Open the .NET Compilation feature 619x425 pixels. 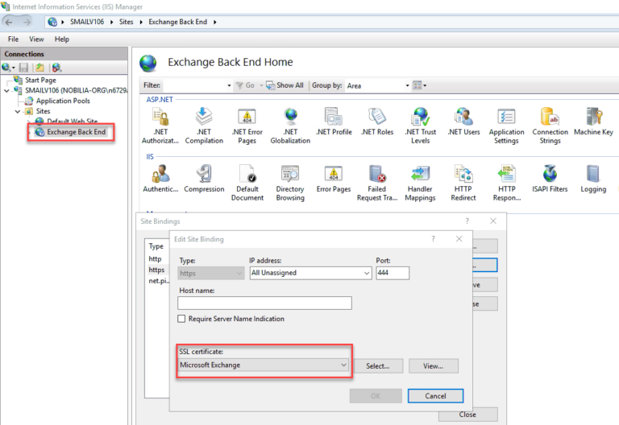[204, 126]
